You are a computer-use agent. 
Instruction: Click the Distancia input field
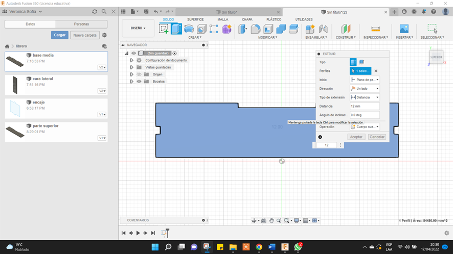[x=364, y=106]
